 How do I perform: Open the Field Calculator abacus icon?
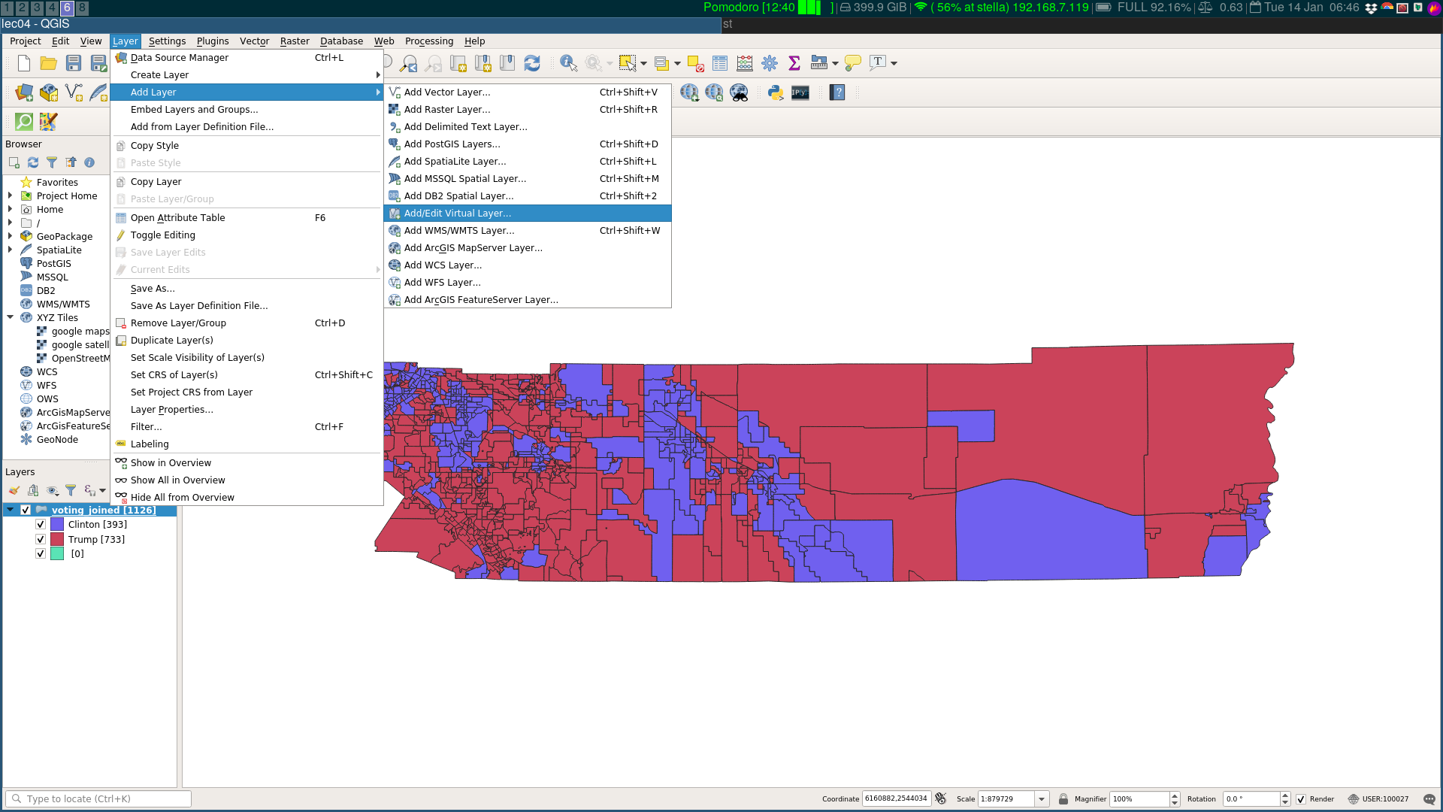(x=745, y=64)
